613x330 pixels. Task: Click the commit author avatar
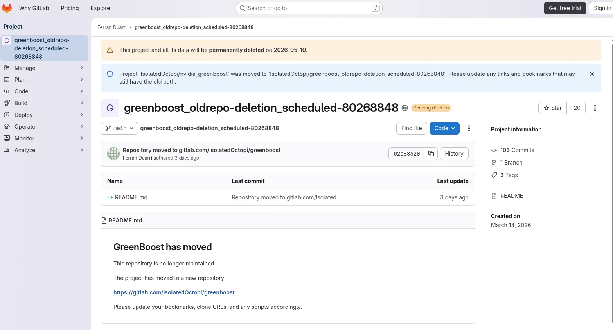pos(113,154)
